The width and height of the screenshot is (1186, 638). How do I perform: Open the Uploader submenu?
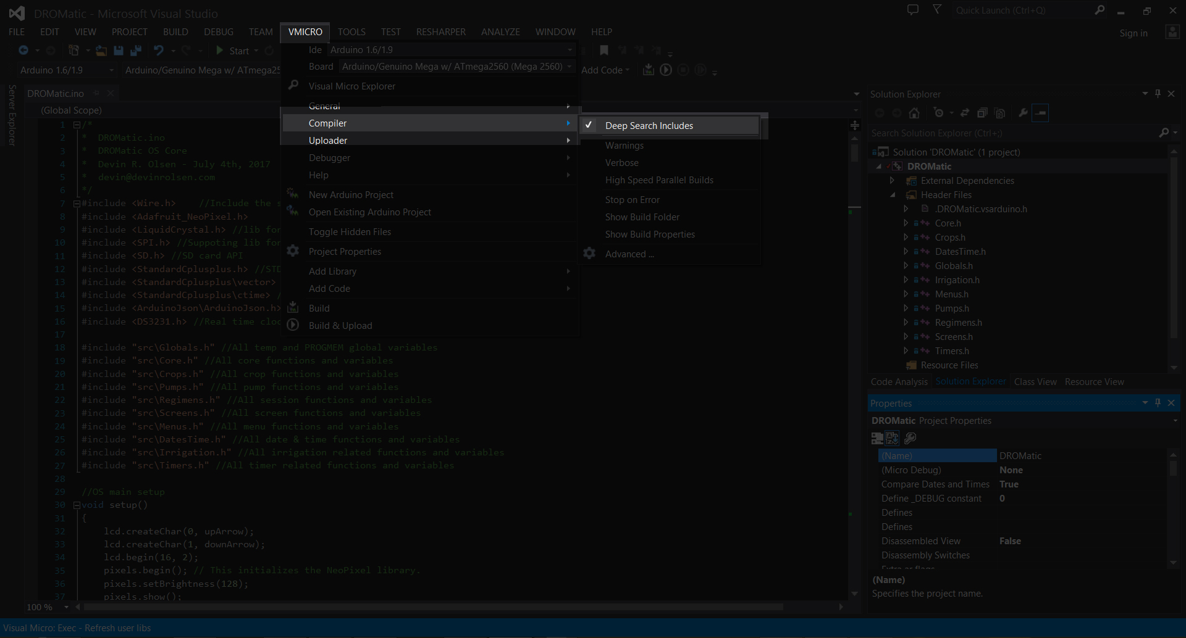click(x=430, y=141)
